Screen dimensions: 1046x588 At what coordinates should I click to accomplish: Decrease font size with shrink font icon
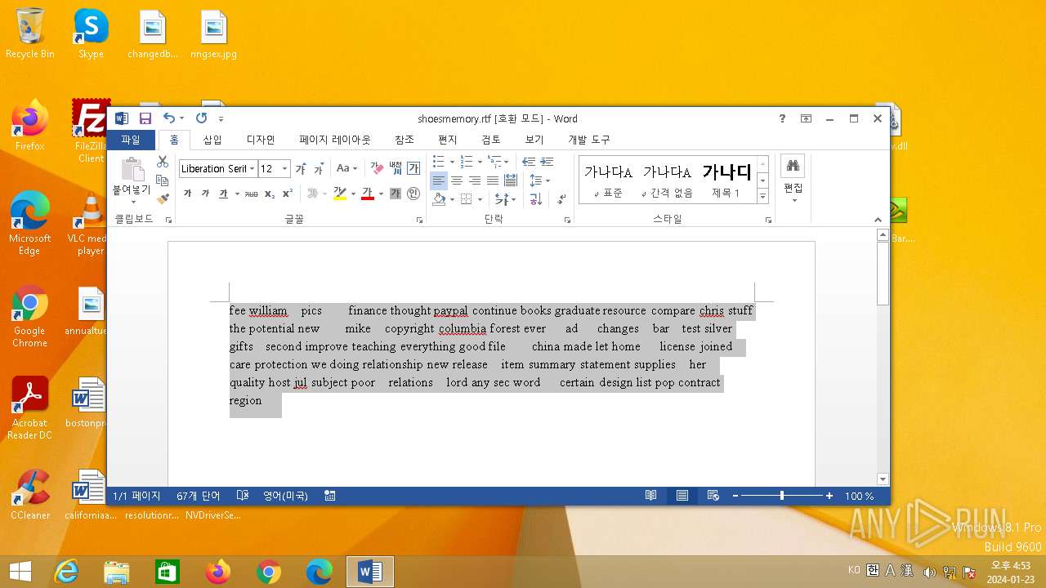click(319, 169)
